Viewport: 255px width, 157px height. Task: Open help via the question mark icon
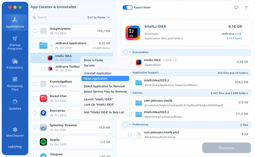tap(246, 8)
